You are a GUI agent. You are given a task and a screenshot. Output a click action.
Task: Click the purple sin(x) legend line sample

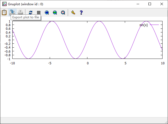point(154,25)
